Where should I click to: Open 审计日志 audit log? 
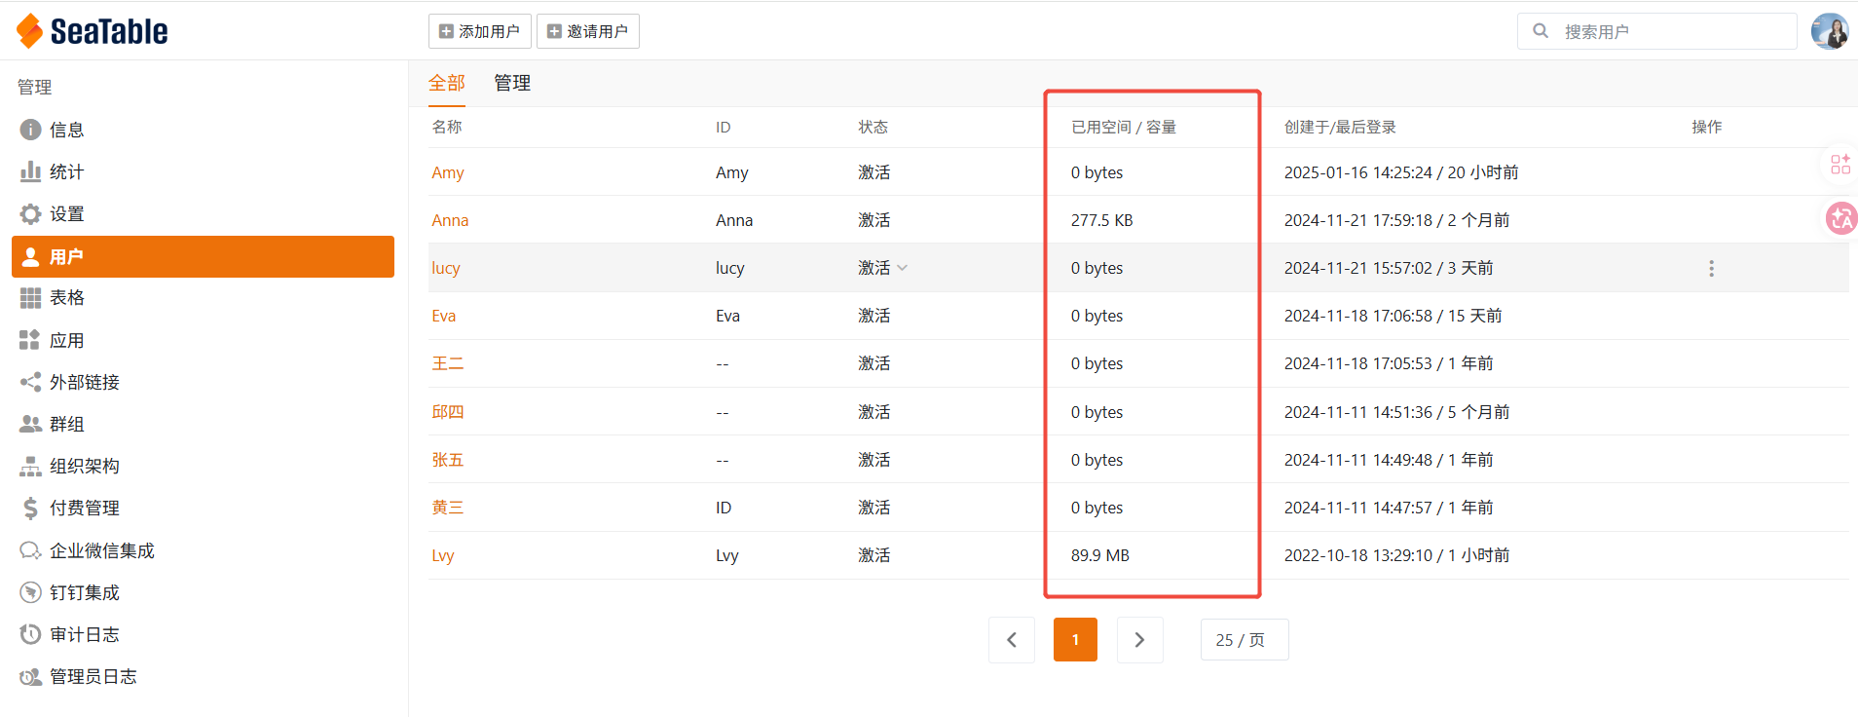tap(84, 635)
